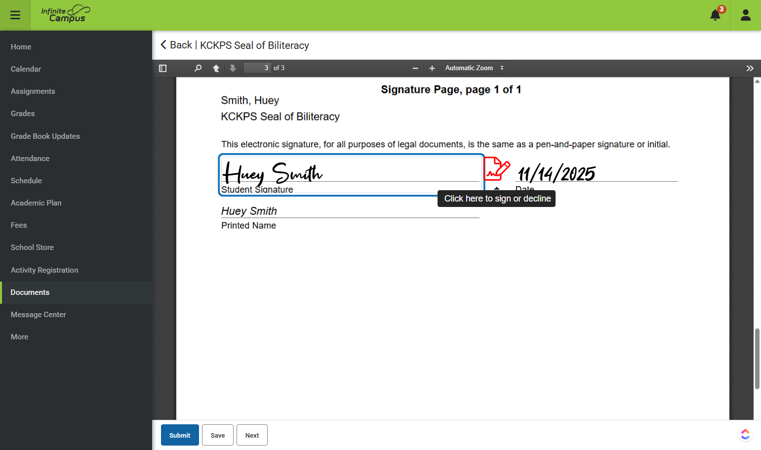Screen dimensions: 761x450
Task: Click the printed name 'Huey Smith'
Action: (x=249, y=211)
